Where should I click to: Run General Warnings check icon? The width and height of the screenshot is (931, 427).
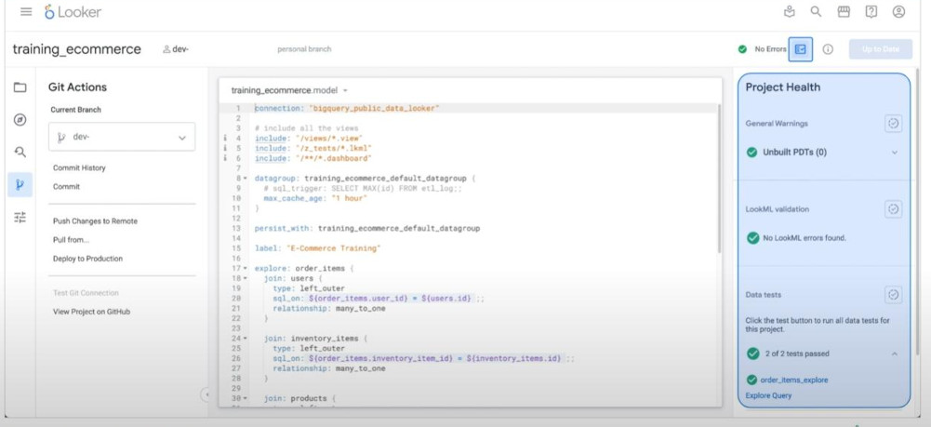[x=893, y=124]
